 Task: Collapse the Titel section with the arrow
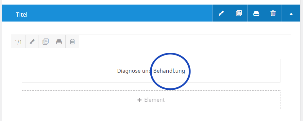point(291,14)
